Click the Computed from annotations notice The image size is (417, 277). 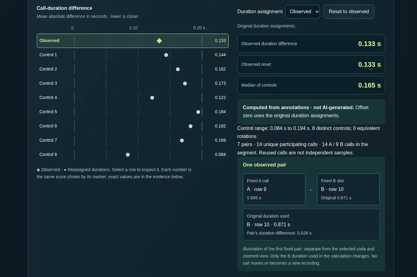click(x=311, y=112)
